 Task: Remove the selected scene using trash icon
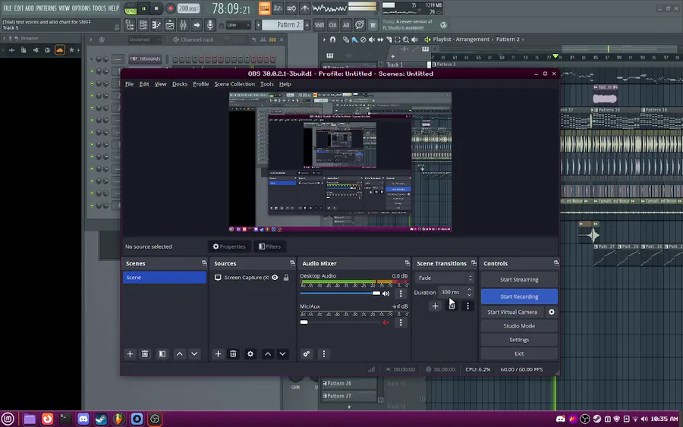(145, 354)
